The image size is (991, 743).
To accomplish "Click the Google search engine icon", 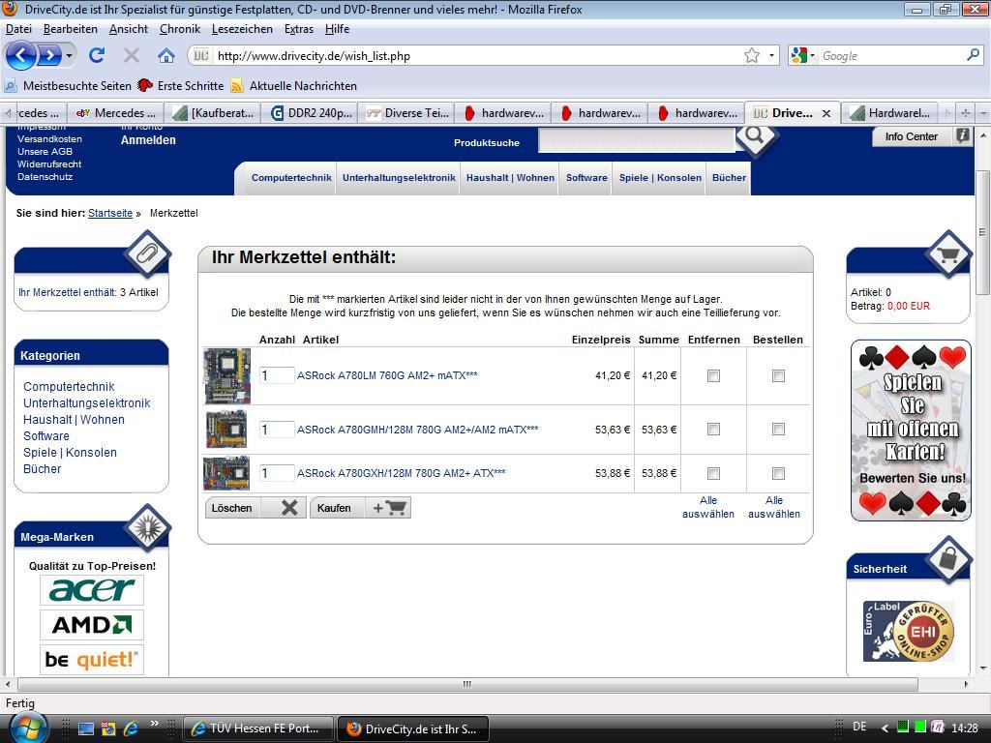I will coord(798,55).
